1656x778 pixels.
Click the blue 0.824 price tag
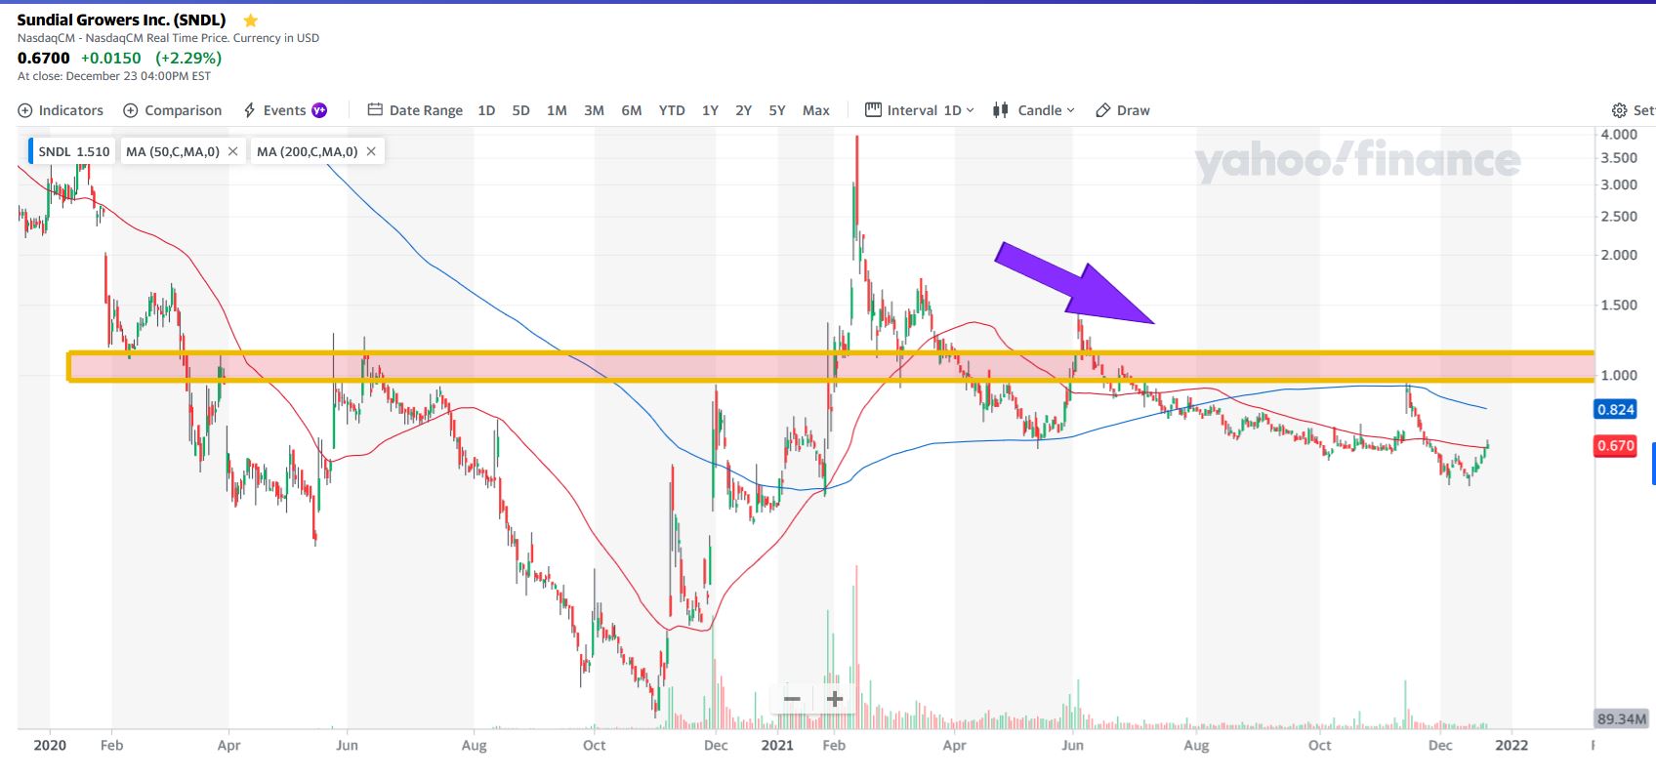[1615, 410]
